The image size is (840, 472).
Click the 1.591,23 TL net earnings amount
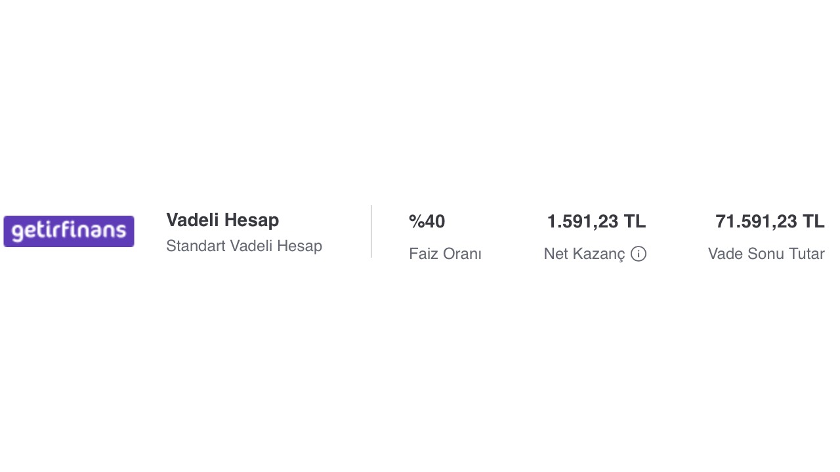(x=596, y=222)
